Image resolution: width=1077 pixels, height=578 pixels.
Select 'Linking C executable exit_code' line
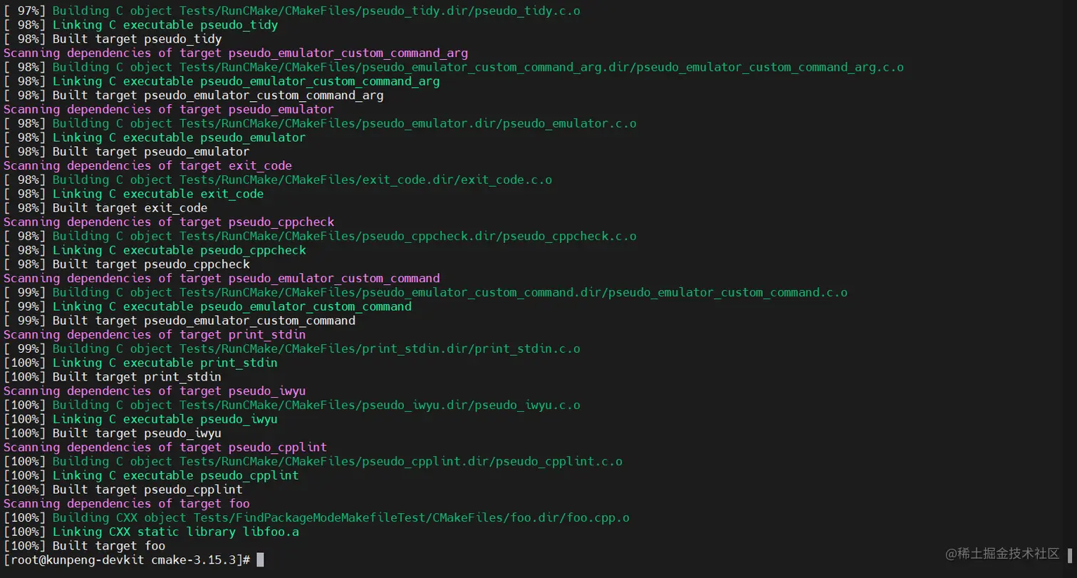[x=134, y=194]
